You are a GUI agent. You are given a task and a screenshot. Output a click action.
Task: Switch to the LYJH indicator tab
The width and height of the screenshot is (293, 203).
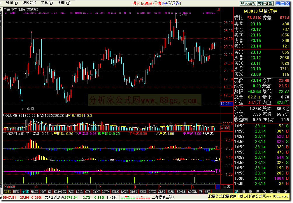pyautogui.click(x=106, y=192)
